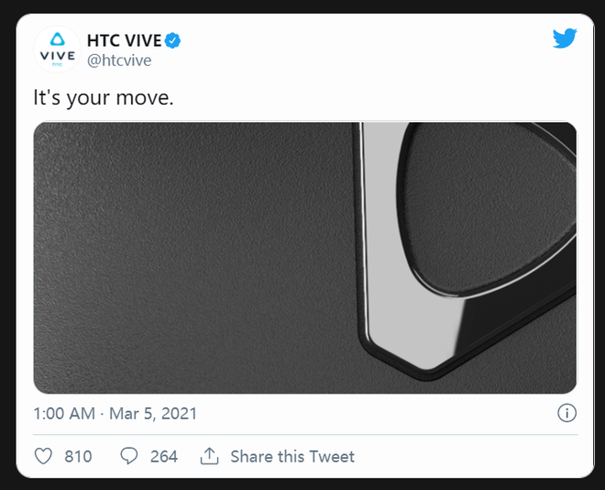
Task: Click the "It's your move." tweet text
Action: coord(104,97)
